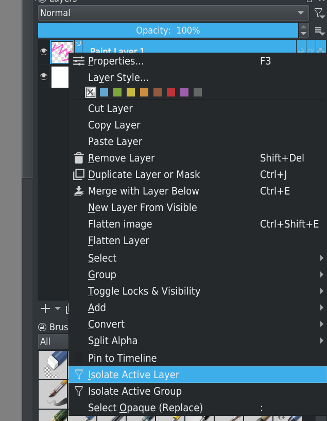The height and width of the screenshot is (421, 327).
Task: Toggle visibility of the white bottom layer
Action: (44, 77)
